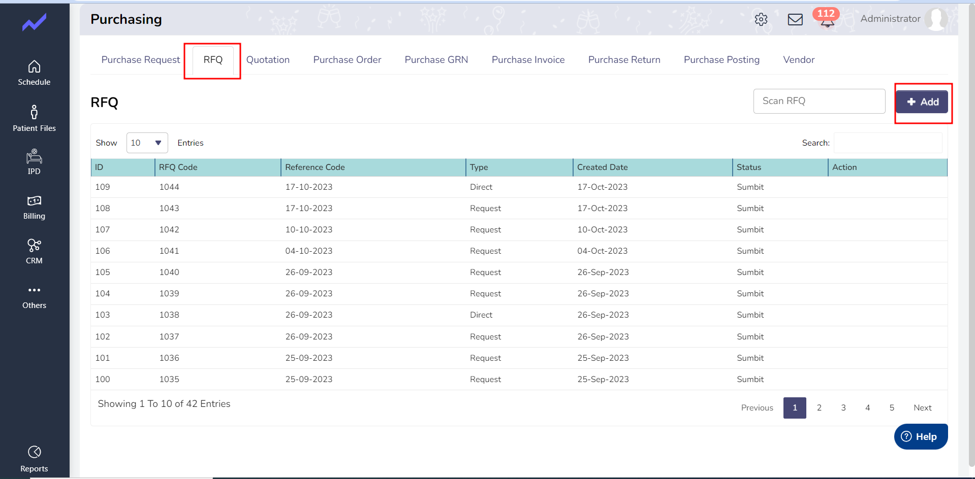Image resolution: width=975 pixels, height=479 pixels.
Task: Open the Schedule home icon
Action: point(34,66)
